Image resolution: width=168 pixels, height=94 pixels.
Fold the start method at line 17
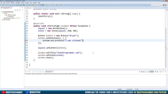click(28, 23)
